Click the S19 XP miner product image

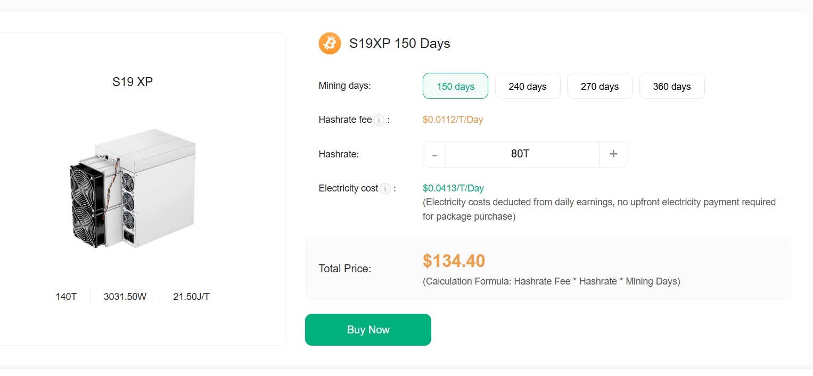point(133,188)
